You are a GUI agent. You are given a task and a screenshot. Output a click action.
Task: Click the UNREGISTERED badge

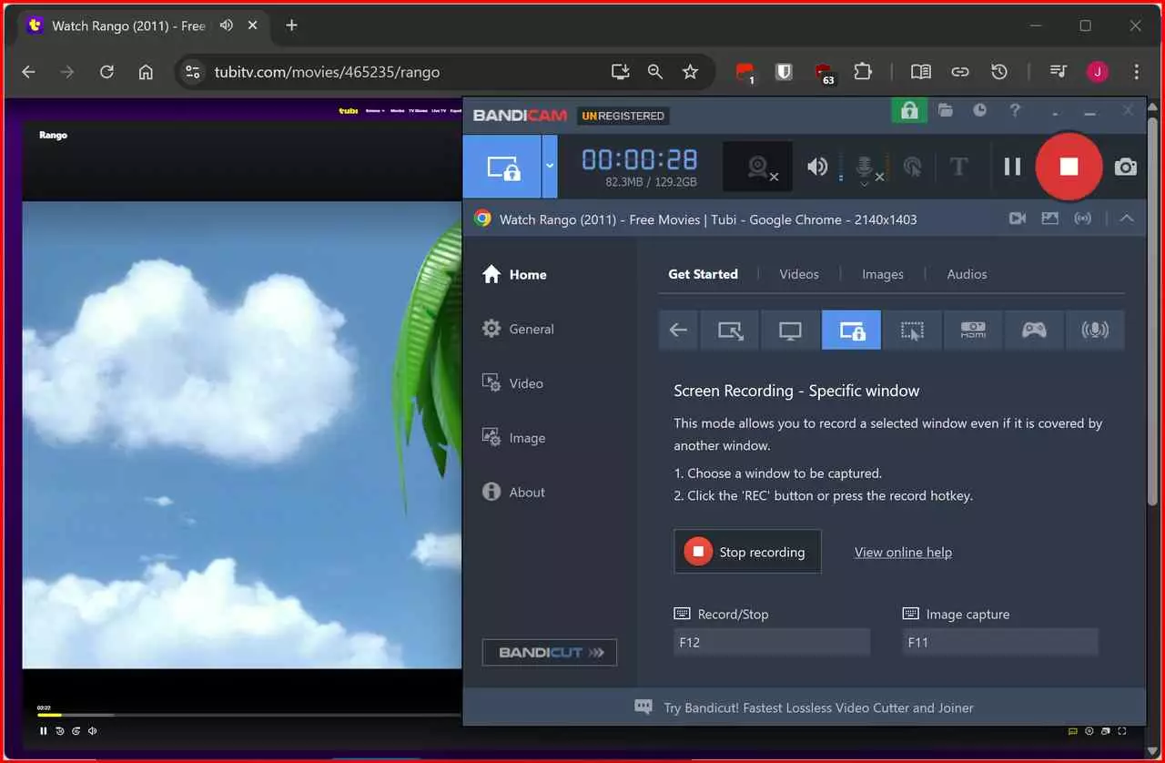point(623,116)
